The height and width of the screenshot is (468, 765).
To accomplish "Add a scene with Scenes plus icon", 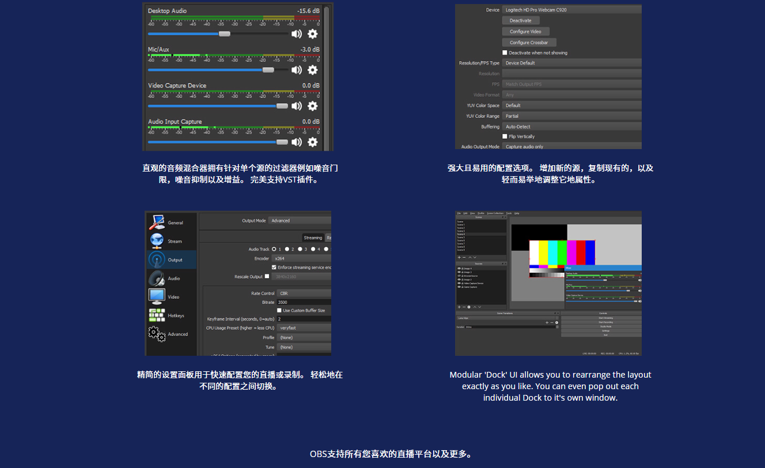I will click(459, 257).
